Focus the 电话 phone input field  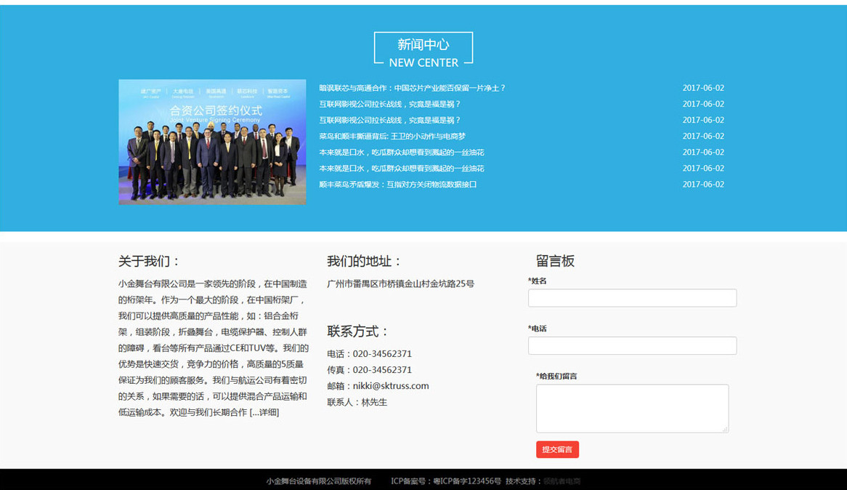[x=632, y=345]
